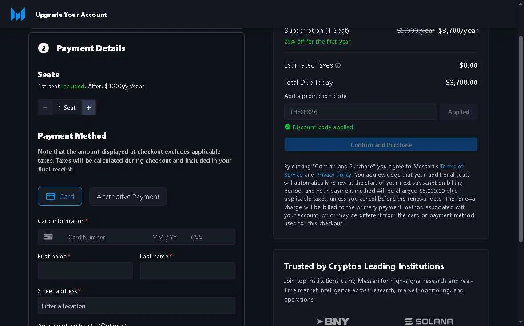Click the card icon in Card Number field
Viewport: 524px width, 326px height.
(x=48, y=237)
